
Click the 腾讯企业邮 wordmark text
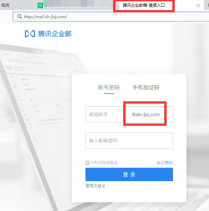[x=55, y=34]
